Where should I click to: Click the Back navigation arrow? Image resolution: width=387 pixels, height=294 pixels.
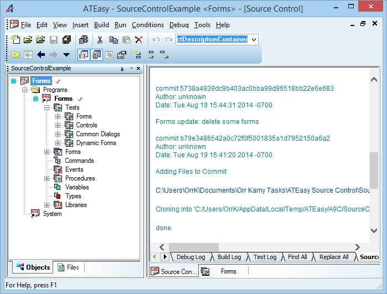coord(41,54)
